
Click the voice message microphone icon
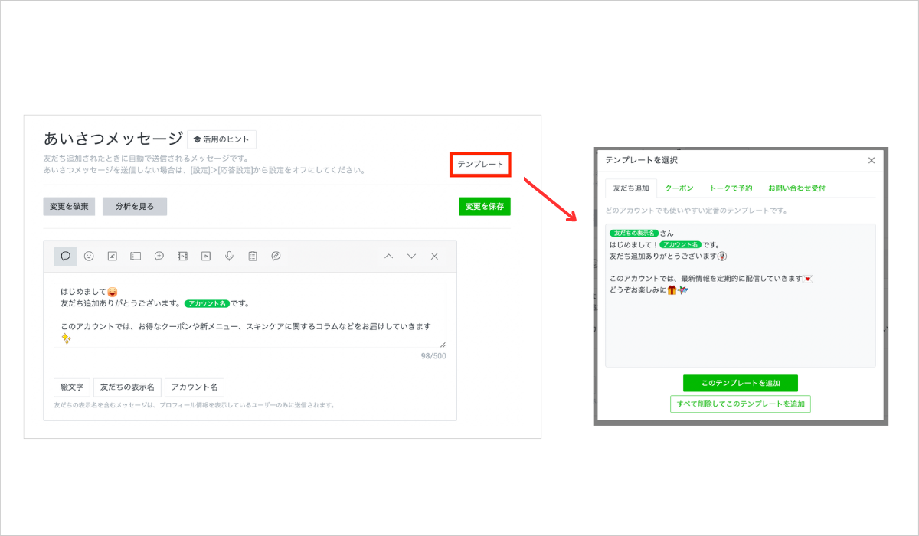[x=229, y=257]
